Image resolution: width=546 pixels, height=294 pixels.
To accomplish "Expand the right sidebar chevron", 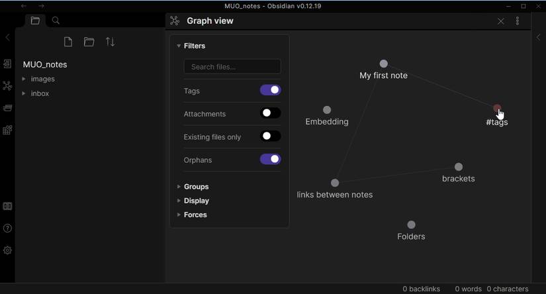I will pyautogui.click(x=538, y=37).
